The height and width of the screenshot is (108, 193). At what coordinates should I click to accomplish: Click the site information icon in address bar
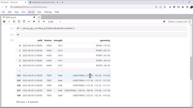(11, 7)
